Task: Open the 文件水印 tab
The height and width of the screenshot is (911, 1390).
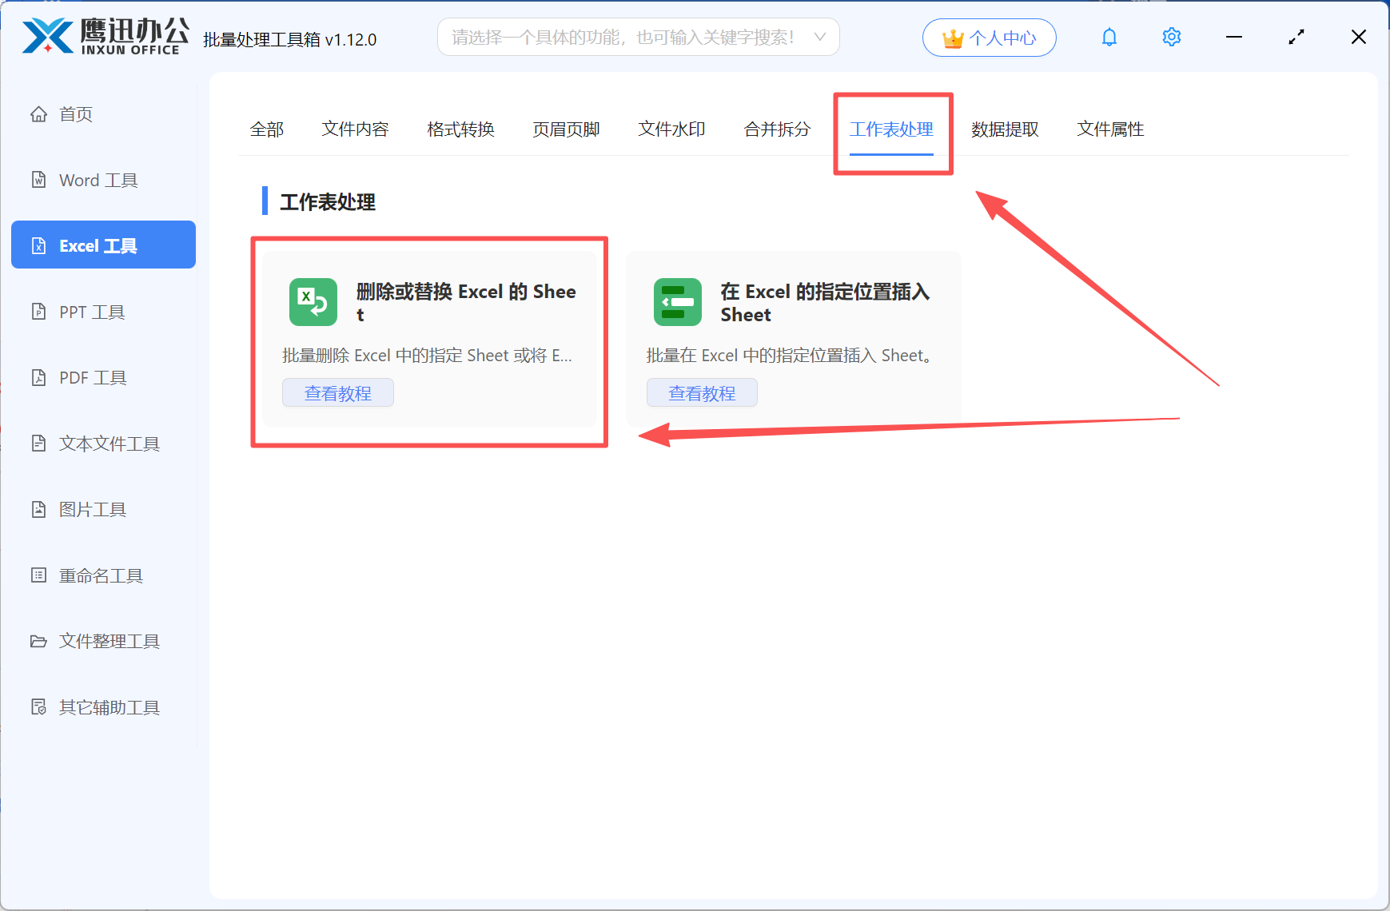Action: [x=671, y=129]
